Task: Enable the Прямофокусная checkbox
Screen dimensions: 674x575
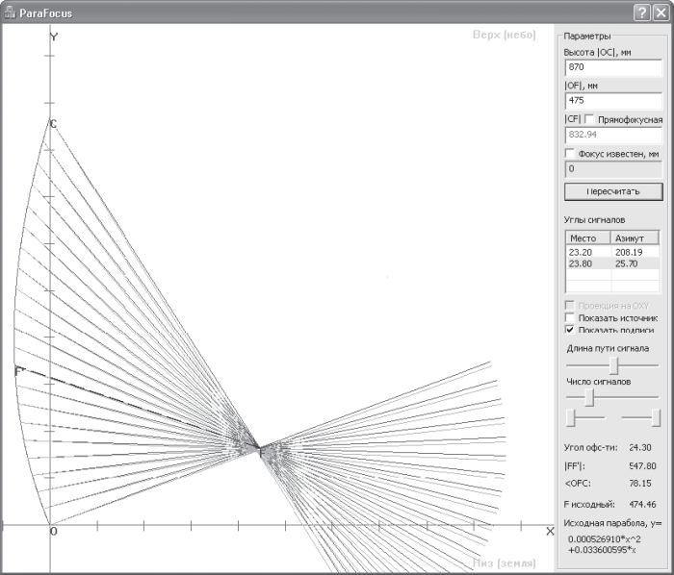Action: click(589, 119)
